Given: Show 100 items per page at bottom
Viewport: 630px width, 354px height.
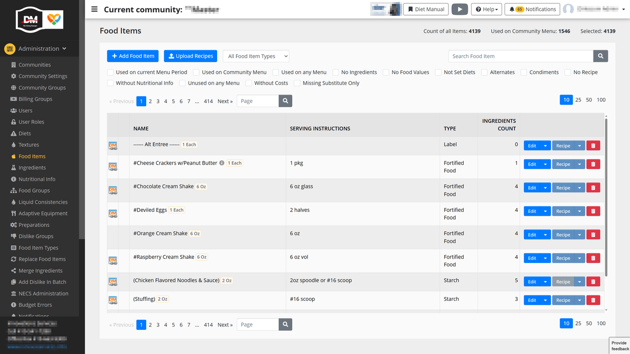Looking at the screenshot, I should click(601, 323).
